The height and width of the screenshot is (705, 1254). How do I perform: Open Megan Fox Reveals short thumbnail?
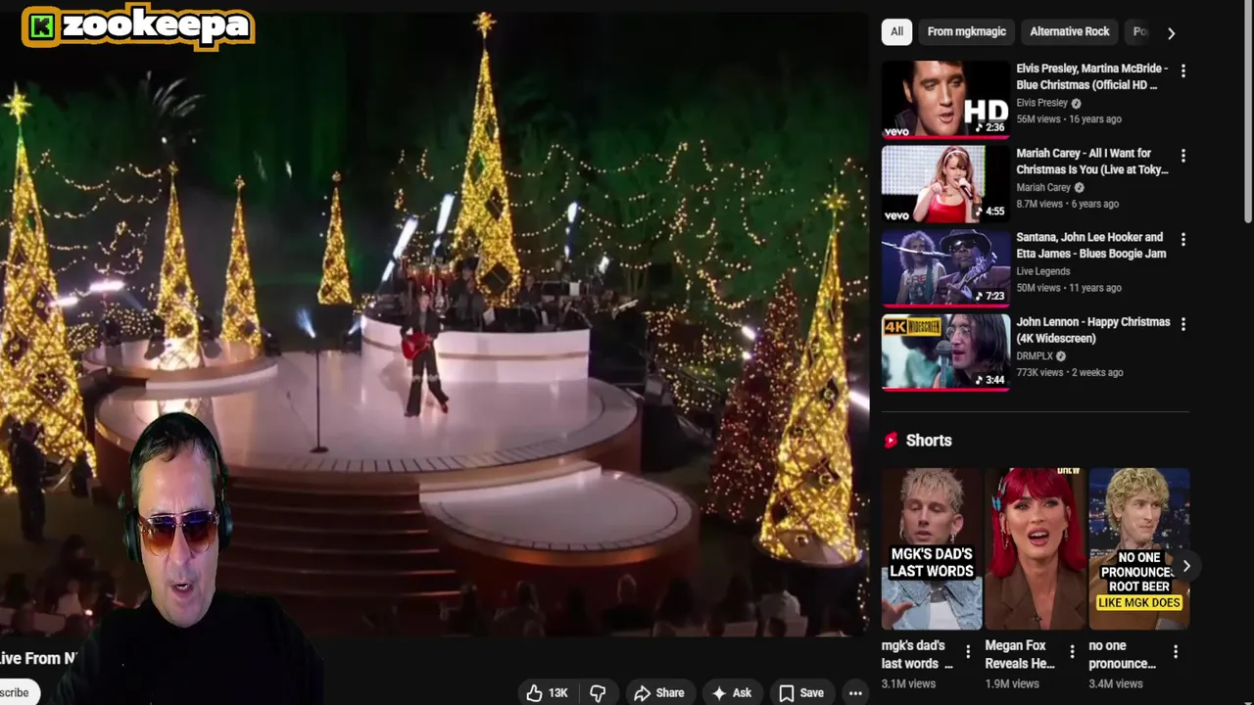1036,548
